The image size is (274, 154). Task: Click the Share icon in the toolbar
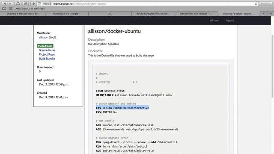coord(26,3)
